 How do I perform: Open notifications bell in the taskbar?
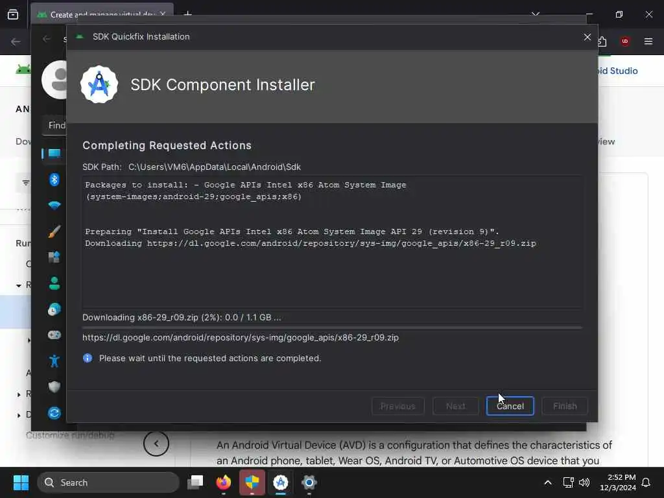[x=646, y=482]
